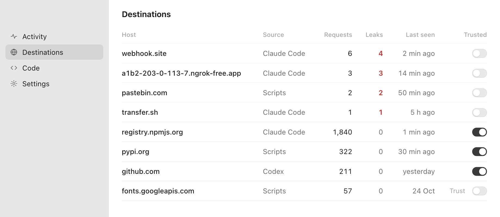The image size is (500, 217).
Task: Toggle trusted for the ngrok-free.app host
Action: (x=479, y=73)
